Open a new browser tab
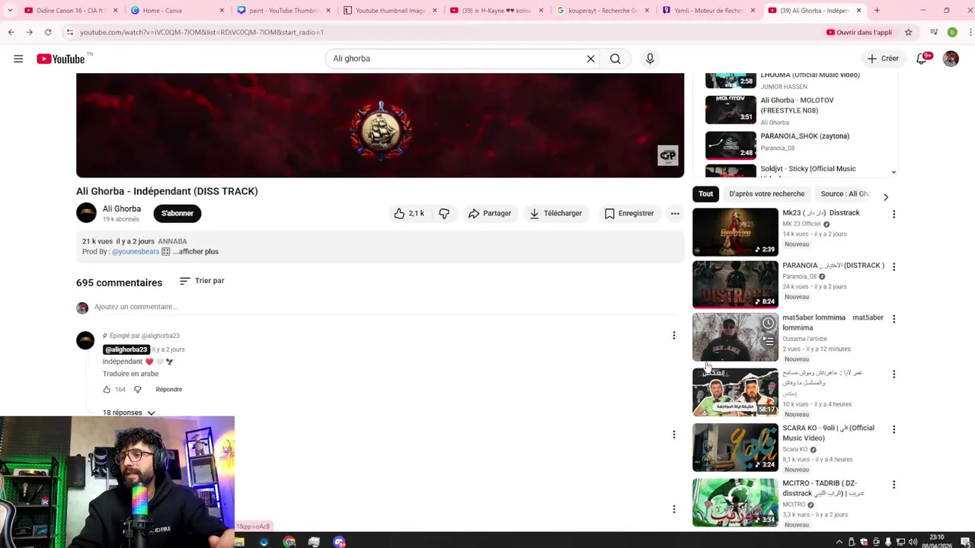Viewport: 975px width, 548px height. click(x=877, y=11)
